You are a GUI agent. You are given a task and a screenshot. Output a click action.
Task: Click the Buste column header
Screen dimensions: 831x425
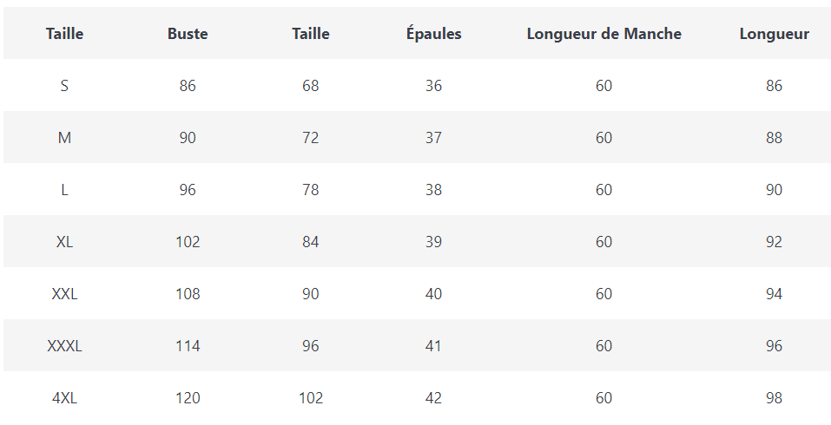(188, 34)
